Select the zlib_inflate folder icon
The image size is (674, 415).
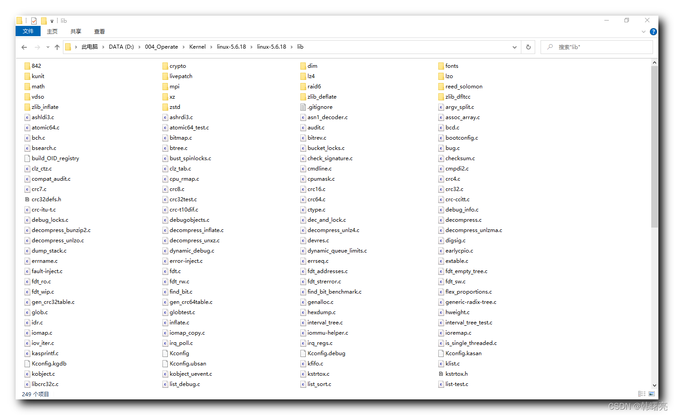click(x=27, y=107)
